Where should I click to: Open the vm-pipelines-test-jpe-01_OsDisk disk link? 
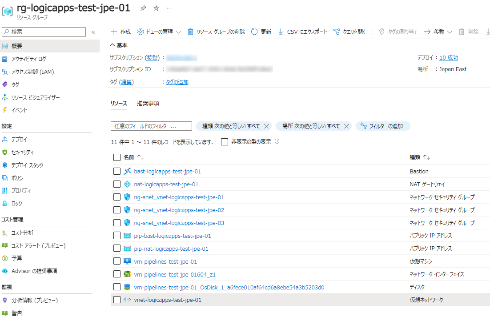(229, 287)
